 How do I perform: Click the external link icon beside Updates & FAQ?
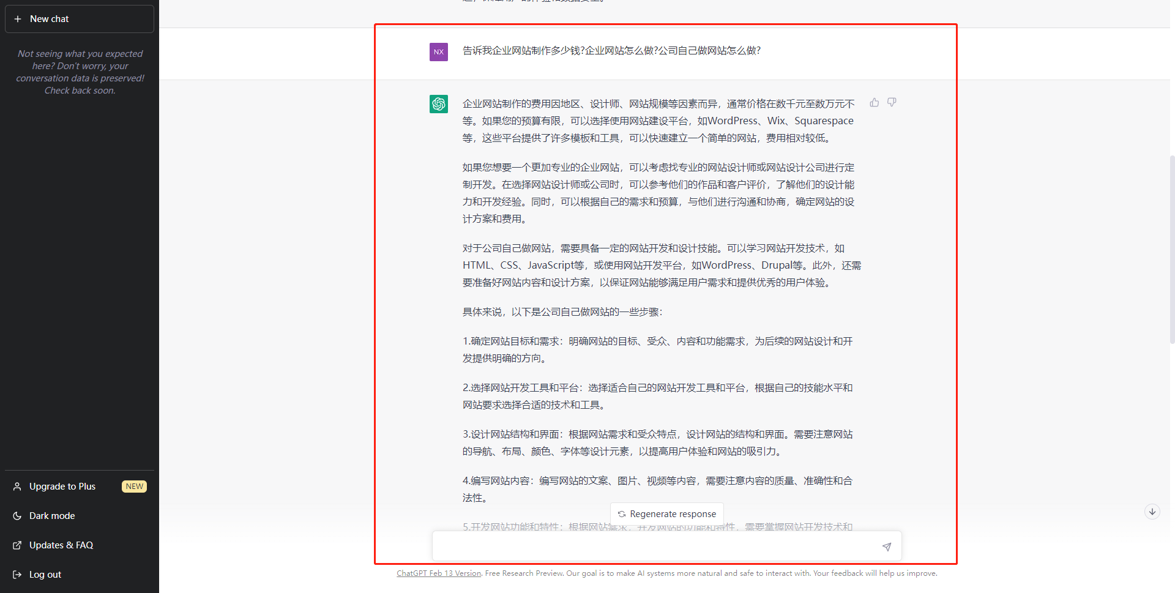(17, 545)
